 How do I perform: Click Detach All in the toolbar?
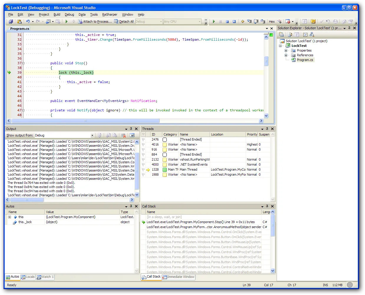124,22
